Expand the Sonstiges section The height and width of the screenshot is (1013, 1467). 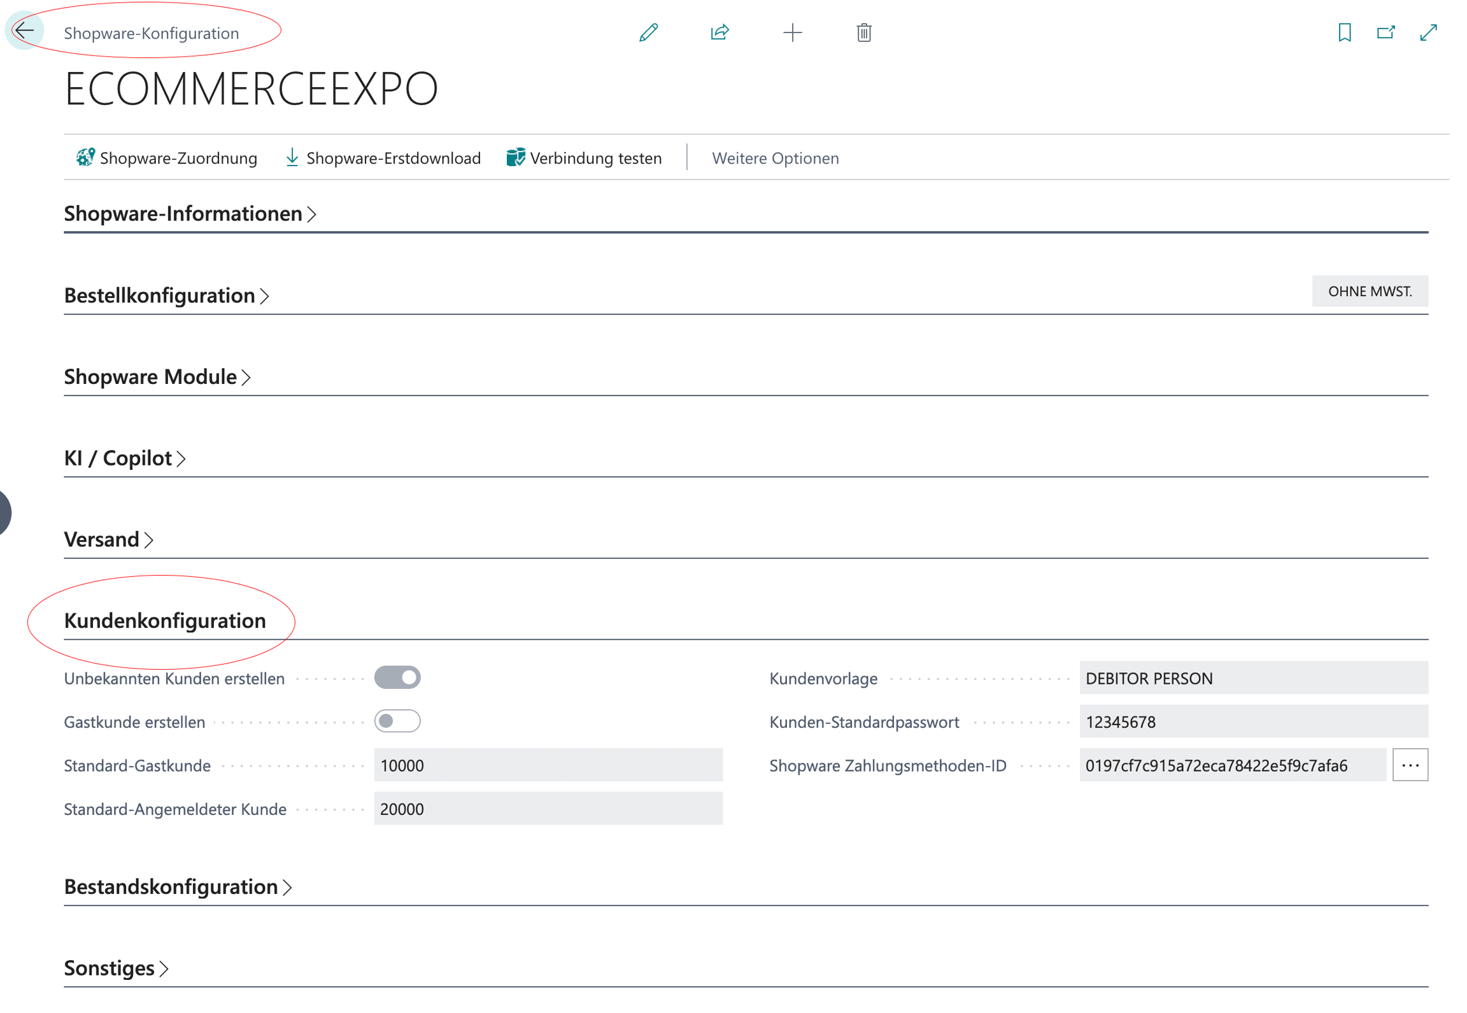coord(116,968)
